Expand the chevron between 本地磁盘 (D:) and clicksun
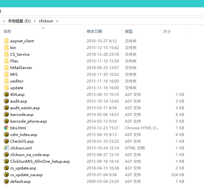Viewport: 204px width, 186px height. coord(35,21)
